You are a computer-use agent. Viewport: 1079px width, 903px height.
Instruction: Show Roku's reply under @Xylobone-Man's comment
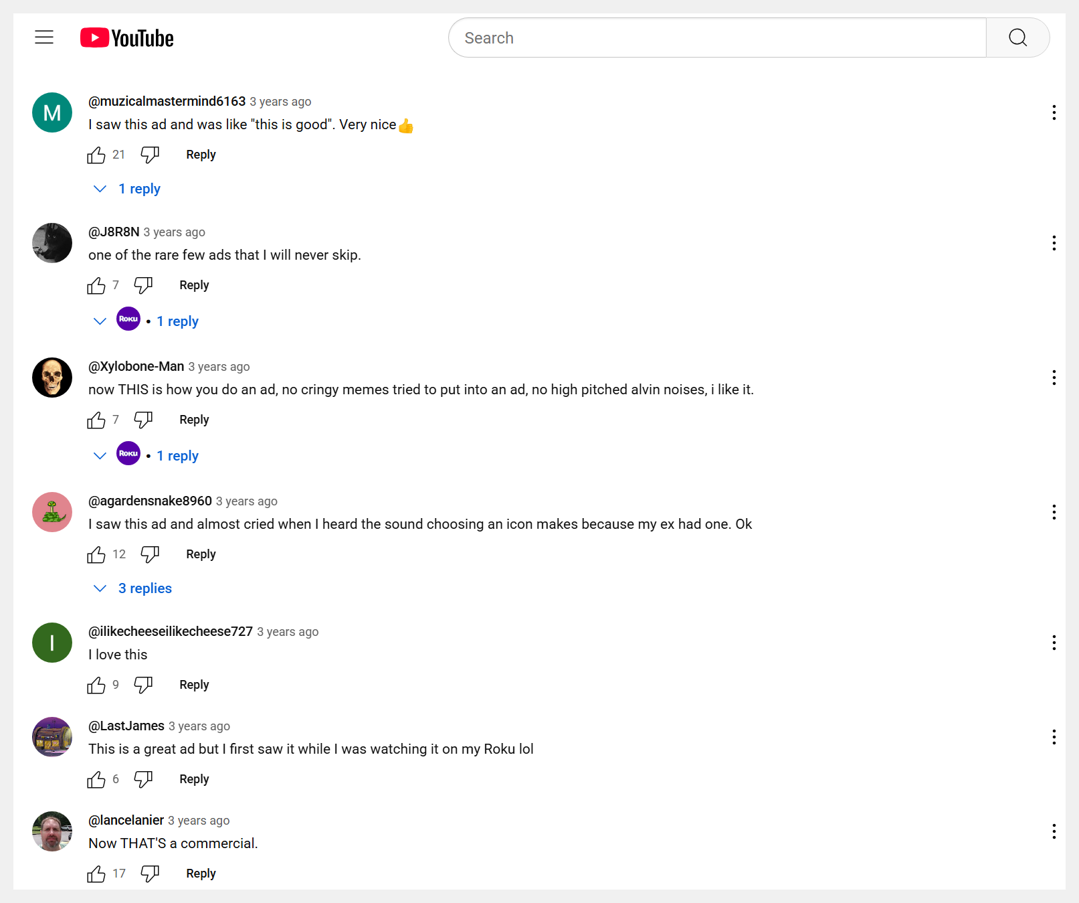click(x=177, y=456)
